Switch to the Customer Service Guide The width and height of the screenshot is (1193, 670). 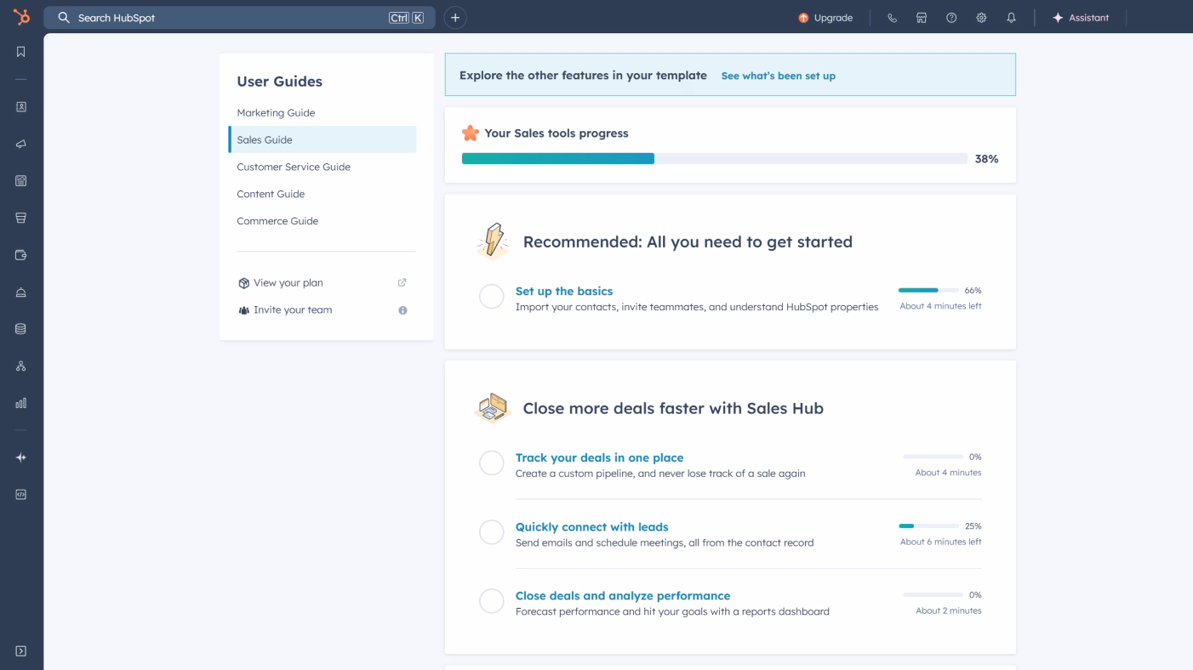point(293,167)
